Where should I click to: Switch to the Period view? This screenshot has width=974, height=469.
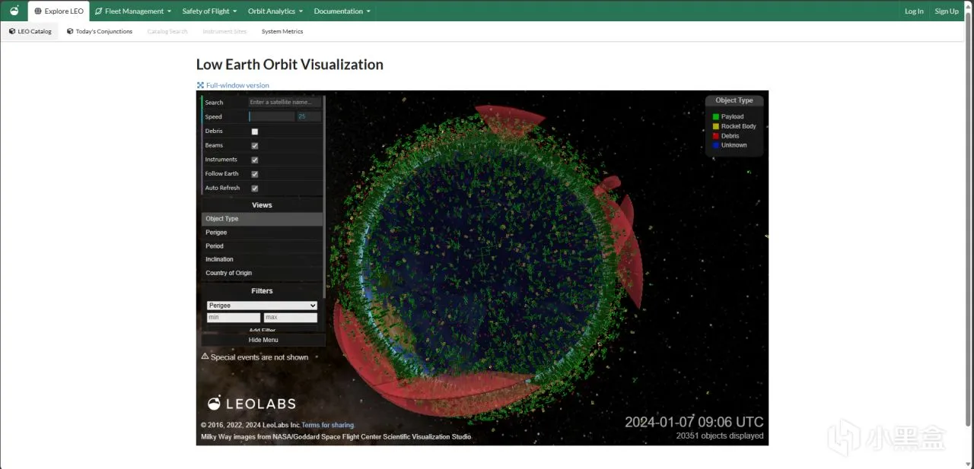262,246
